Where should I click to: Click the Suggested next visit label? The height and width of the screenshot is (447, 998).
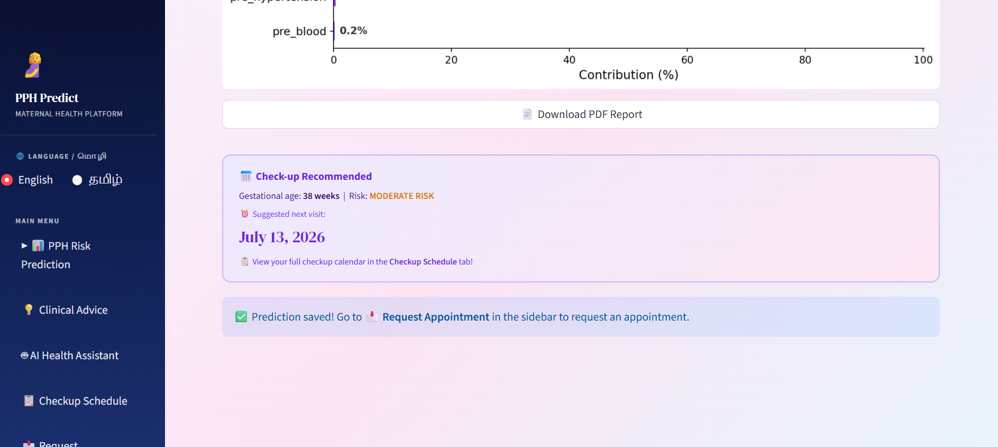tap(289, 214)
